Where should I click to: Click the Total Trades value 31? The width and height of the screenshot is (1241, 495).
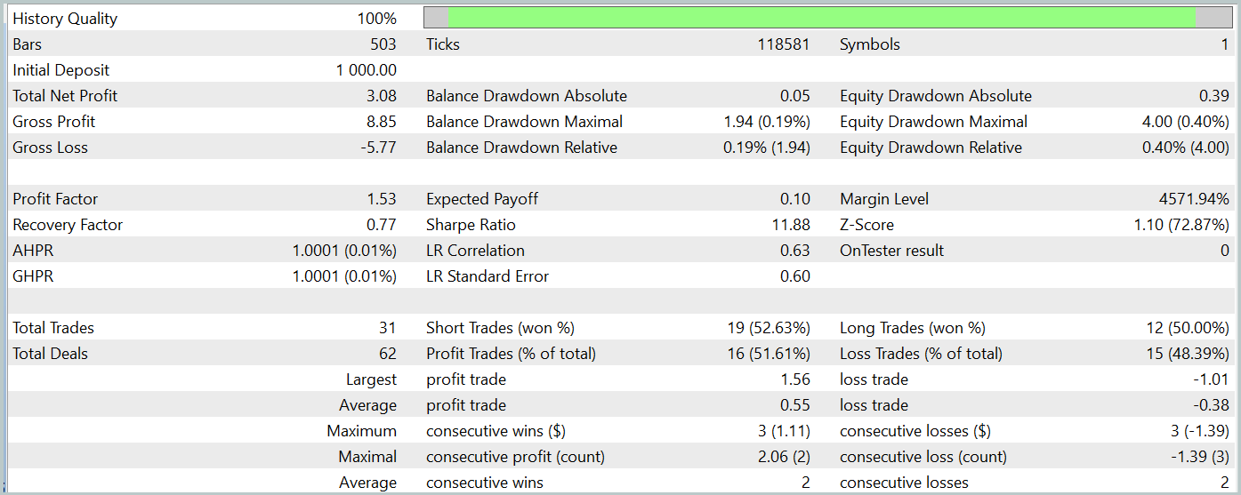(388, 328)
